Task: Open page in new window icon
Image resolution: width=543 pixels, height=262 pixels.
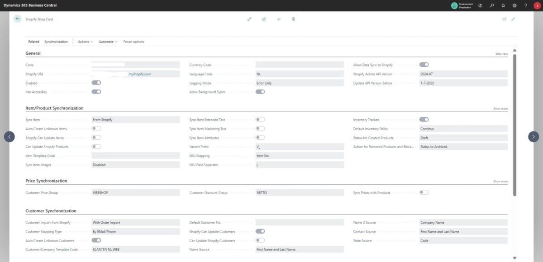Action: tap(505, 19)
